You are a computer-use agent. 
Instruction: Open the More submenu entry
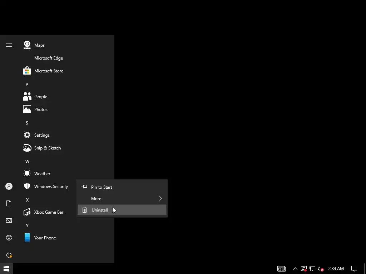(122, 198)
